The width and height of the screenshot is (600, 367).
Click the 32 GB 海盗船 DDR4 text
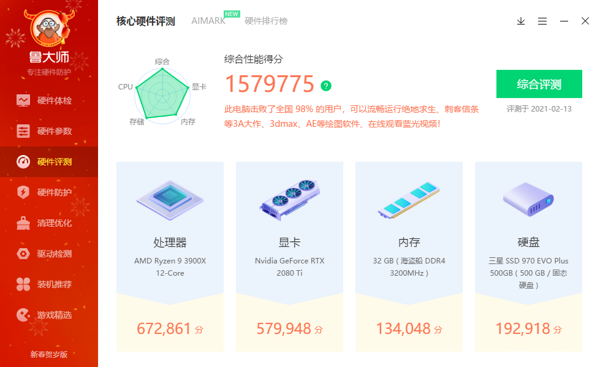pyautogui.click(x=409, y=267)
